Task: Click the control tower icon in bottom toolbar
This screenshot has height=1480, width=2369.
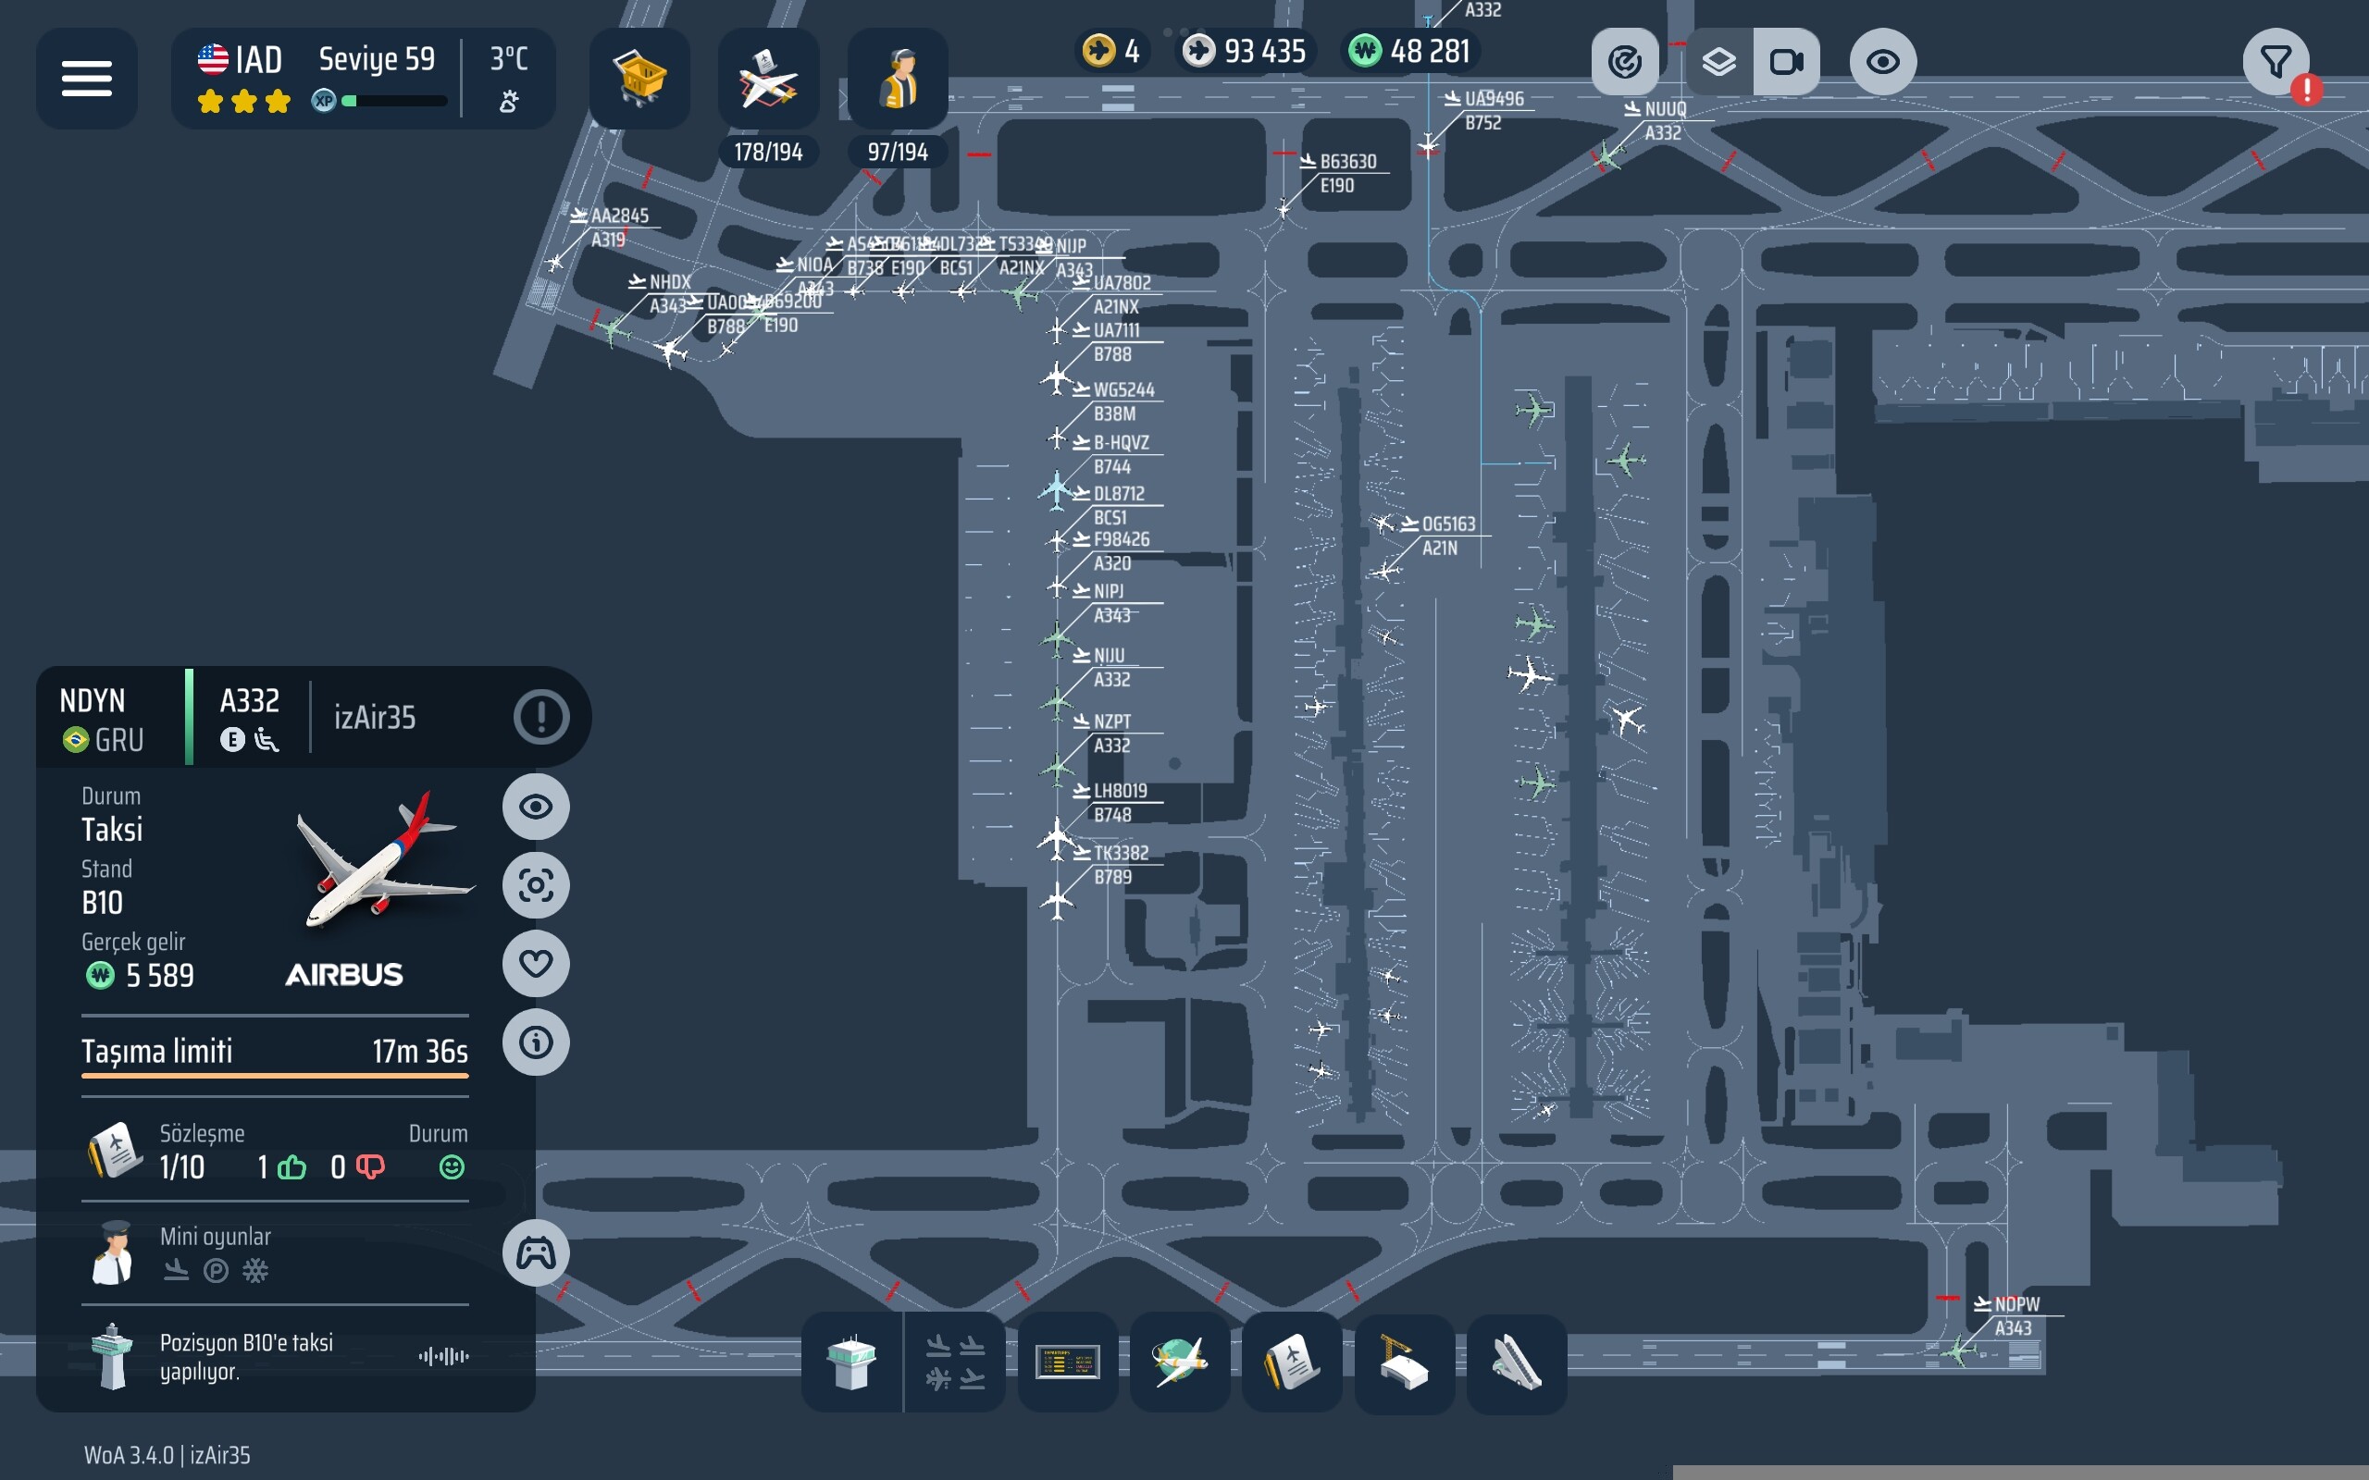Action: pyautogui.click(x=850, y=1363)
